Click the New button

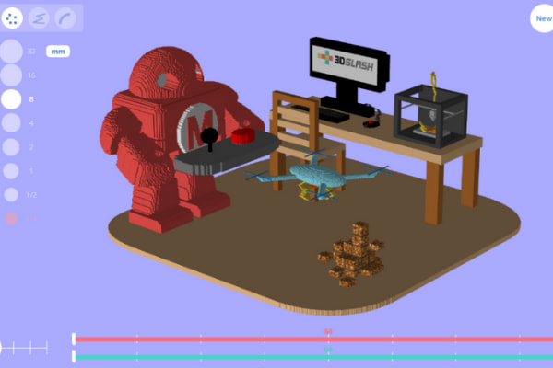pos(542,18)
